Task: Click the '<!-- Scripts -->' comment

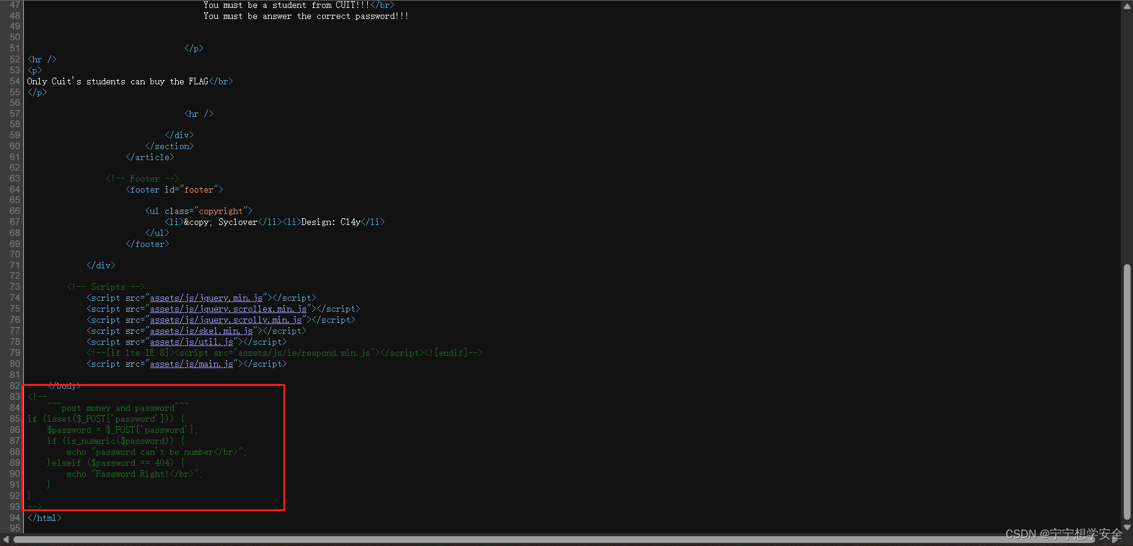Action: coord(106,287)
